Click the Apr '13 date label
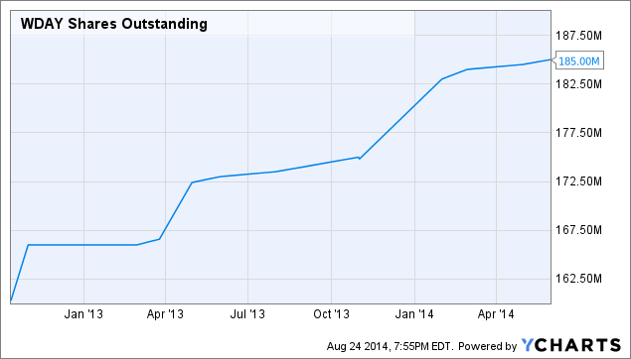 coord(165,313)
